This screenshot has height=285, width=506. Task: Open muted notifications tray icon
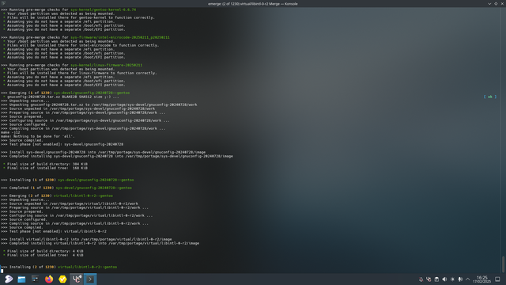pyautogui.click(x=421, y=279)
